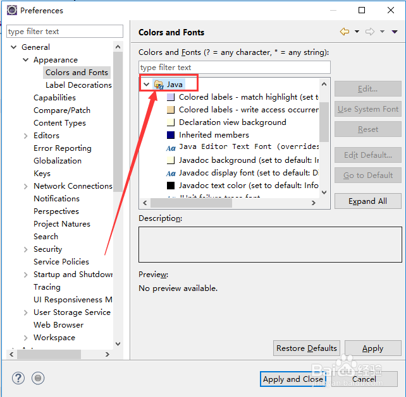Click the Forward navigation arrow icon
Viewport: 406px width, 397px height.
[x=370, y=32]
